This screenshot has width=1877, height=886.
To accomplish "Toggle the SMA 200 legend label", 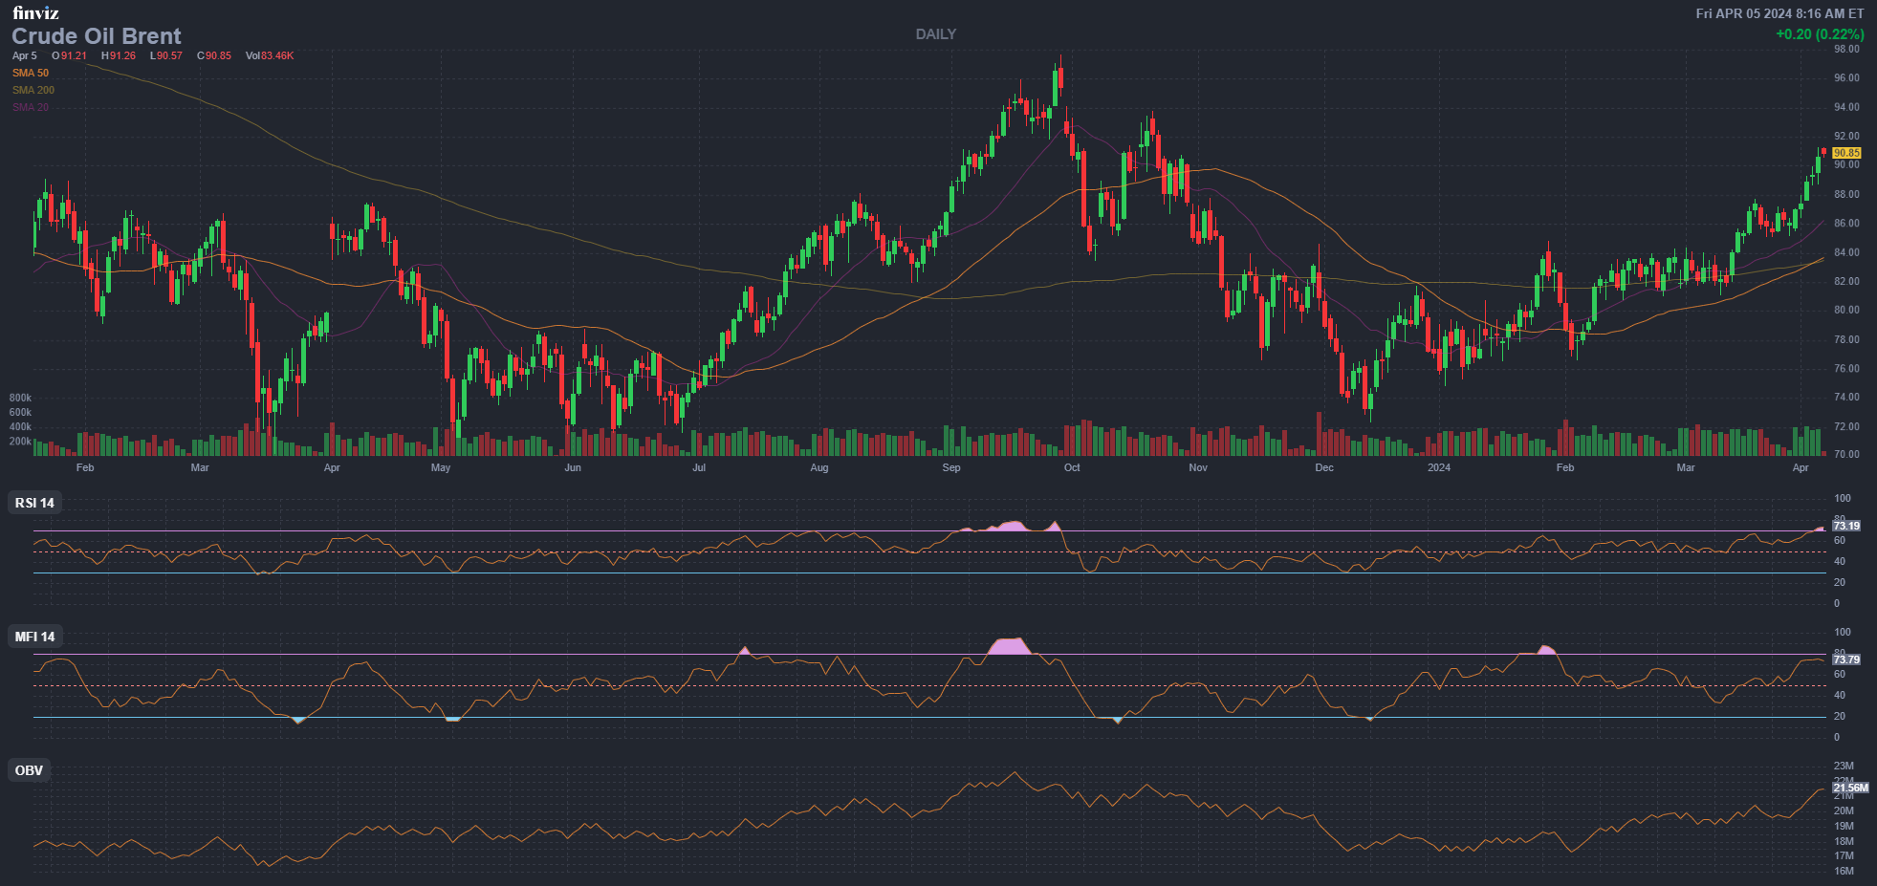I will coord(33,90).
